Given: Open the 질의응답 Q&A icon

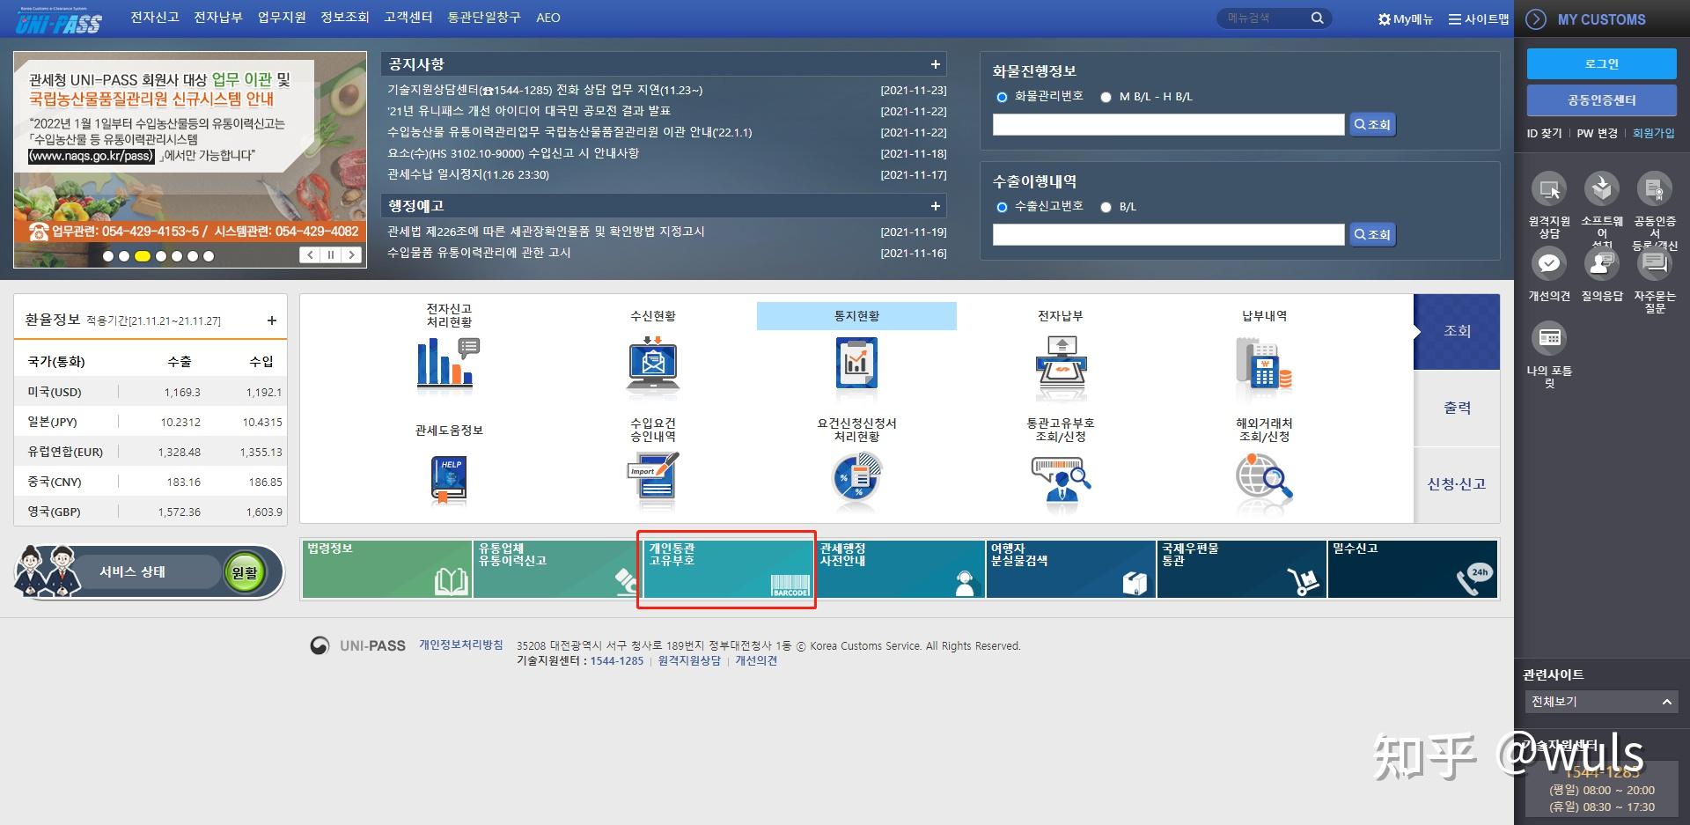Looking at the screenshot, I should 1602,263.
